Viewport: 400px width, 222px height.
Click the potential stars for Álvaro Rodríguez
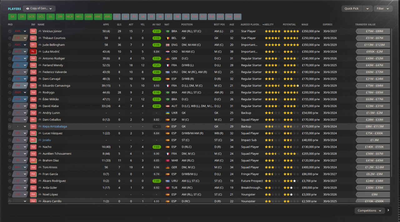[x=291, y=181]
